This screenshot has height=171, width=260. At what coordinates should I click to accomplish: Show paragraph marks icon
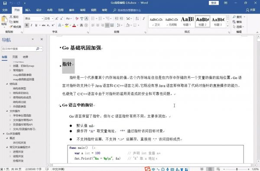coord(144,18)
